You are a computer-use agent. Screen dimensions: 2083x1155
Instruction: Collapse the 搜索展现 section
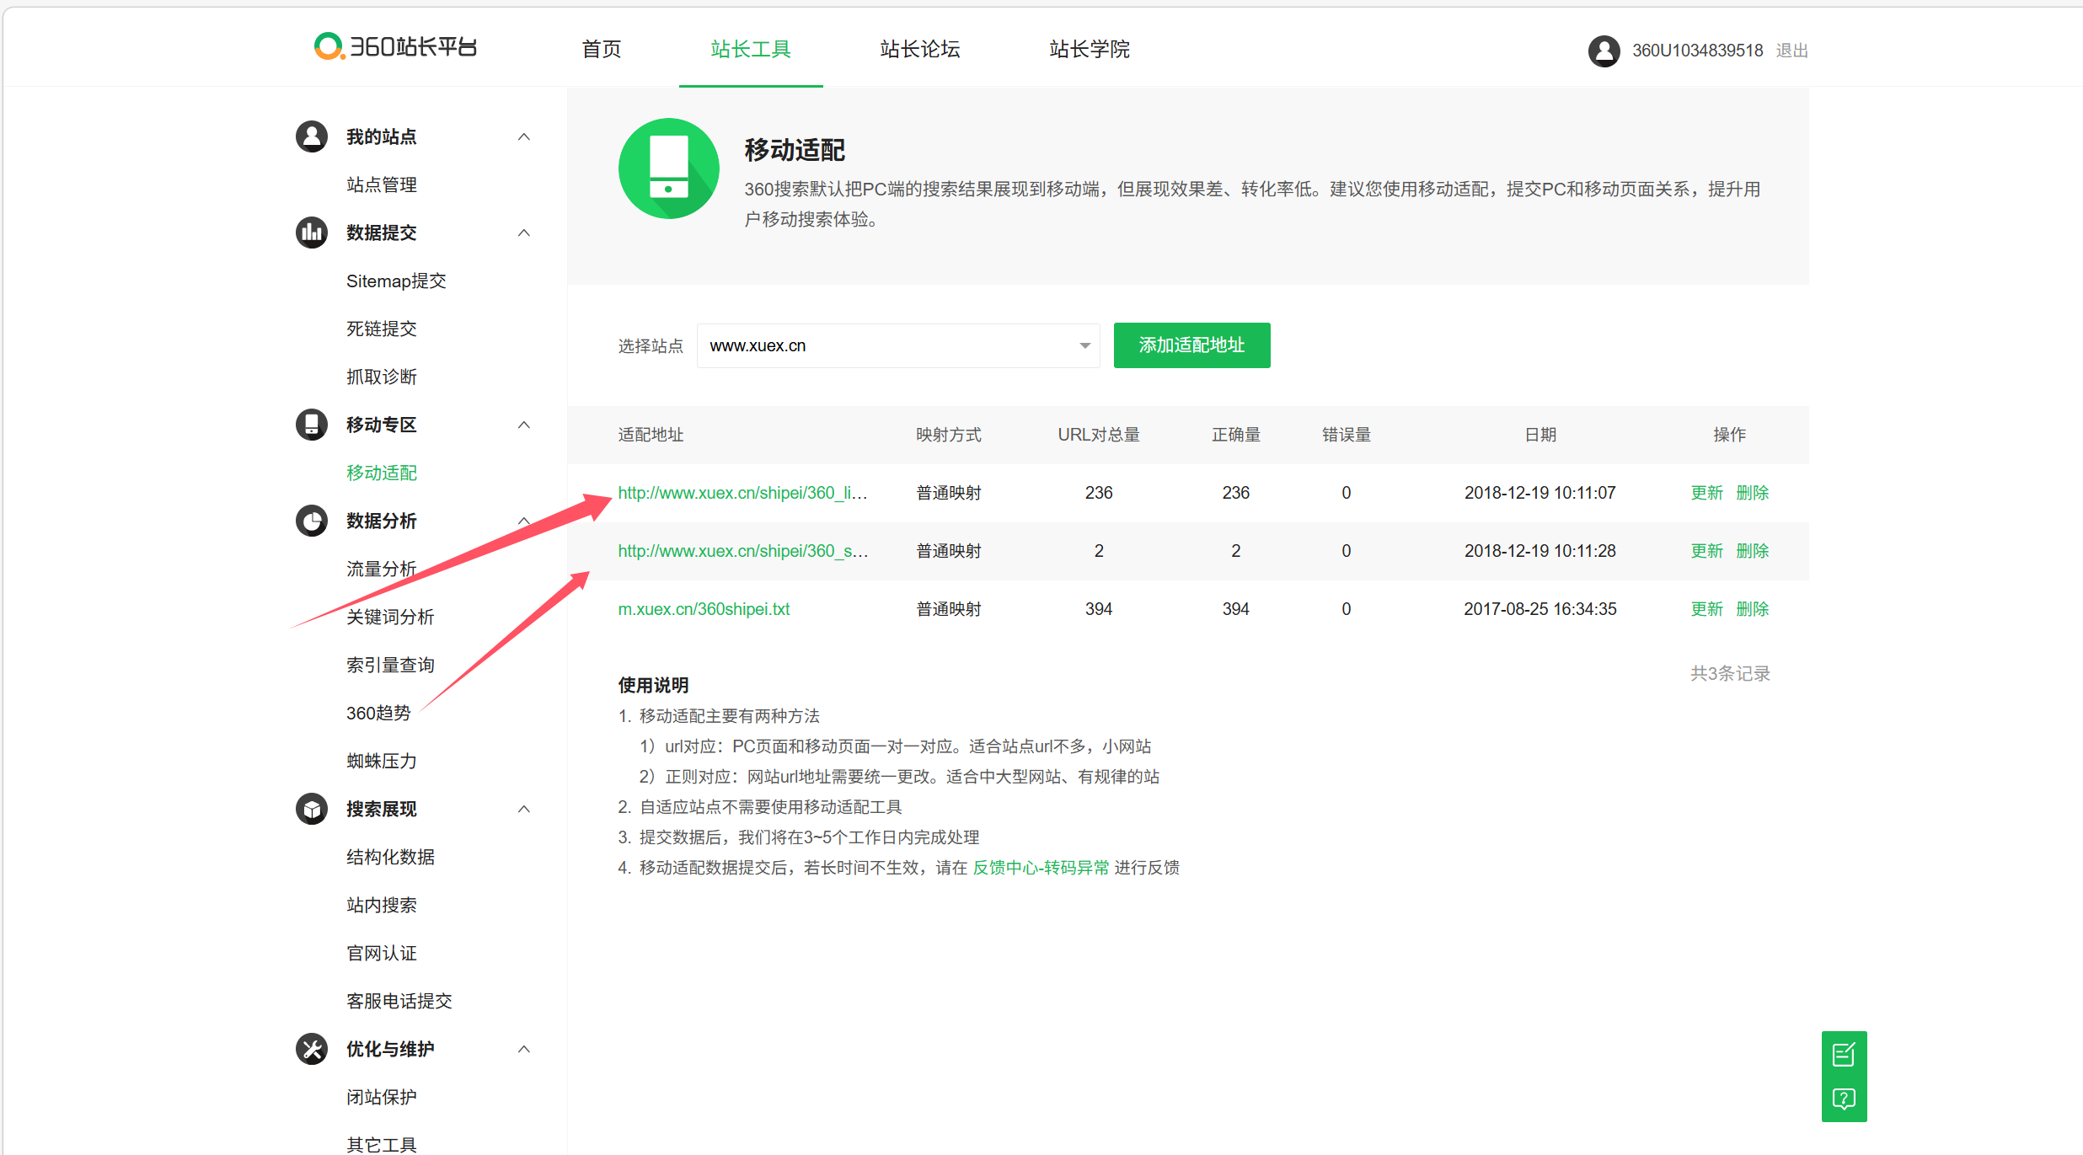click(524, 809)
